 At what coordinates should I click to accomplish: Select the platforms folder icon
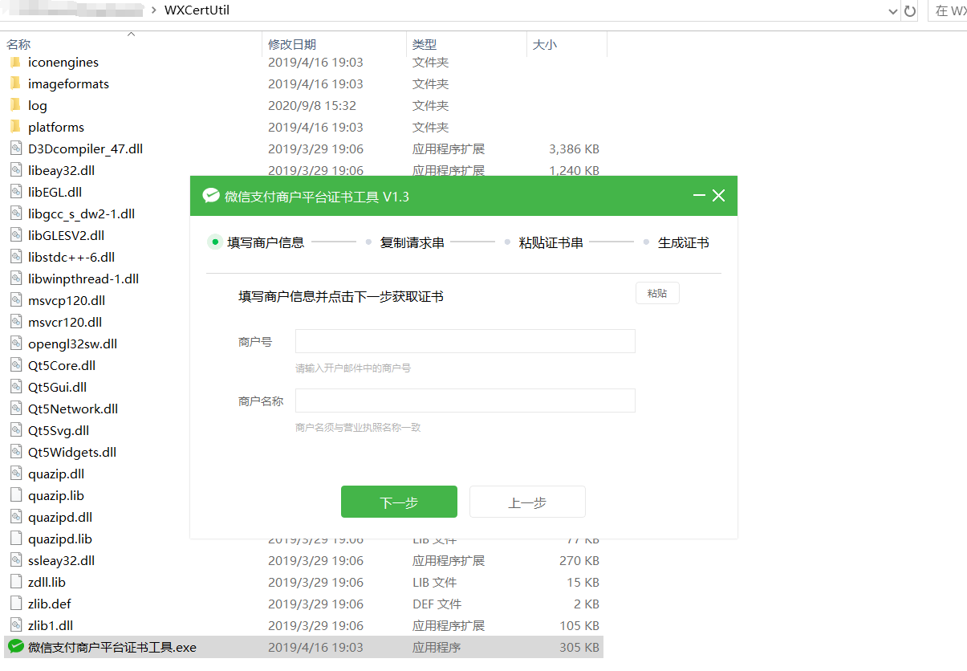point(15,127)
